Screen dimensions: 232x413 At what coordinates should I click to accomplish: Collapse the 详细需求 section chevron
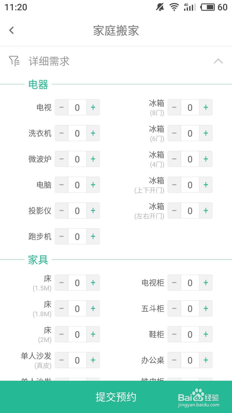pyautogui.click(x=218, y=61)
